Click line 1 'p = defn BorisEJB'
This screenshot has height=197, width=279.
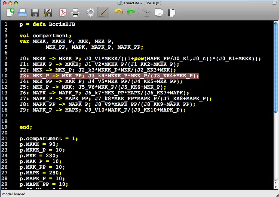point(47,24)
